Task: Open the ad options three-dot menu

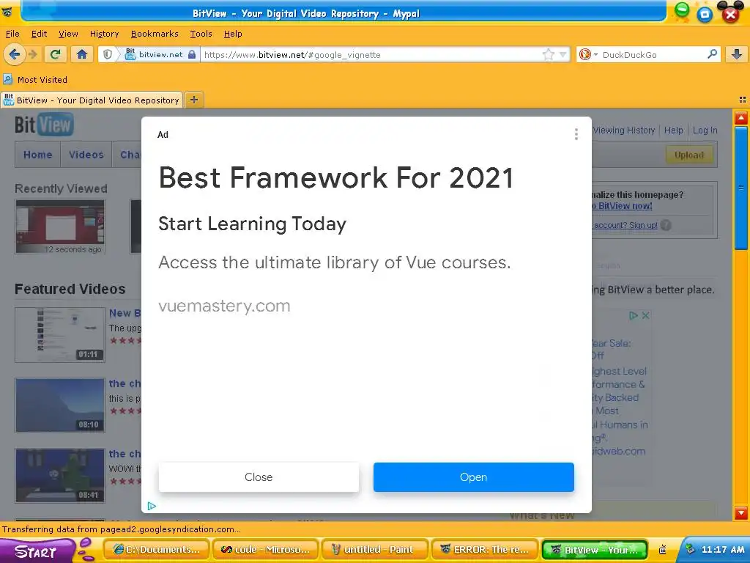Action: [x=576, y=134]
